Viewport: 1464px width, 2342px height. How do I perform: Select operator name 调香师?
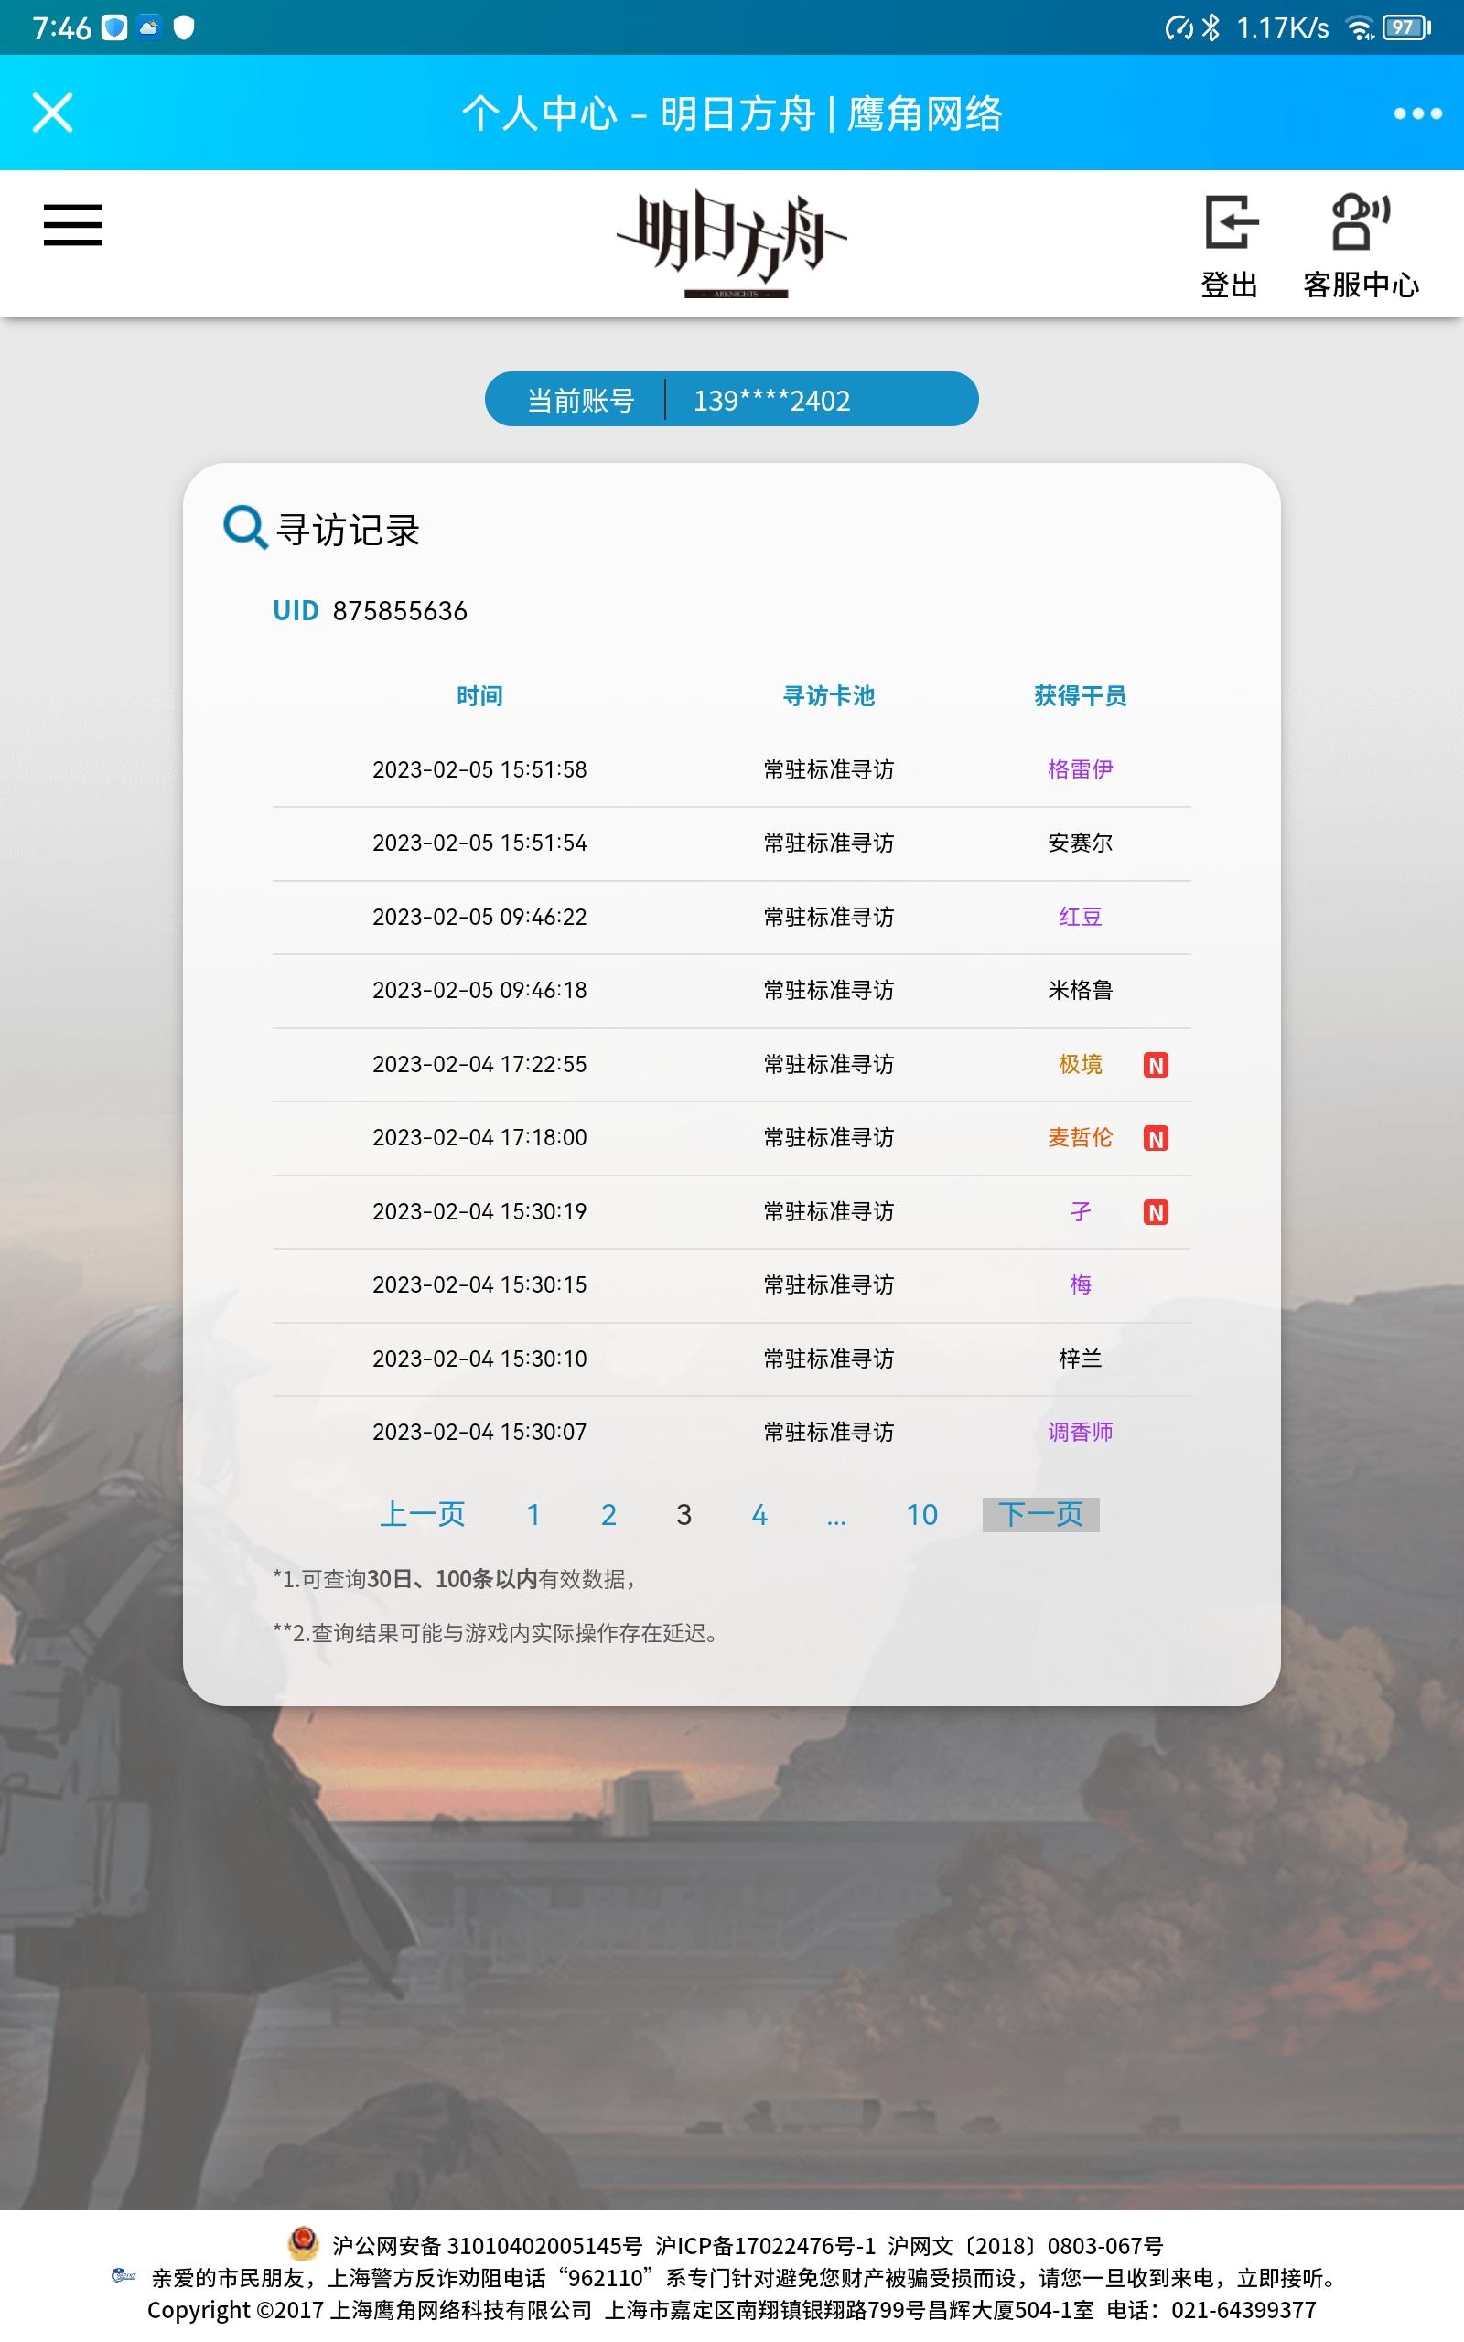coord(1081,1432)
